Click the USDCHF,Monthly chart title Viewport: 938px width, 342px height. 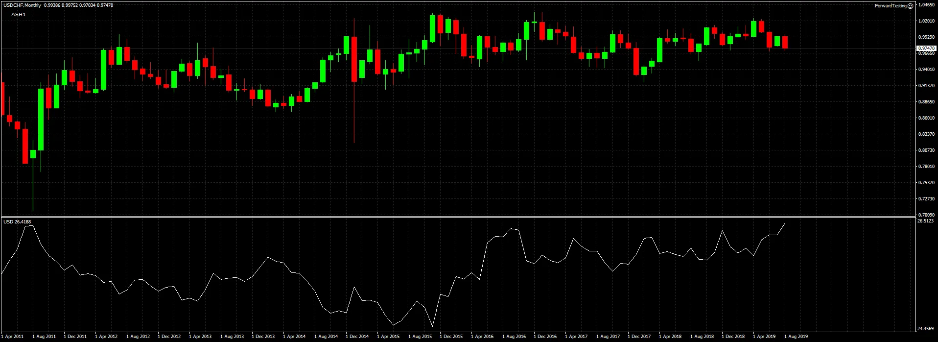22,5
